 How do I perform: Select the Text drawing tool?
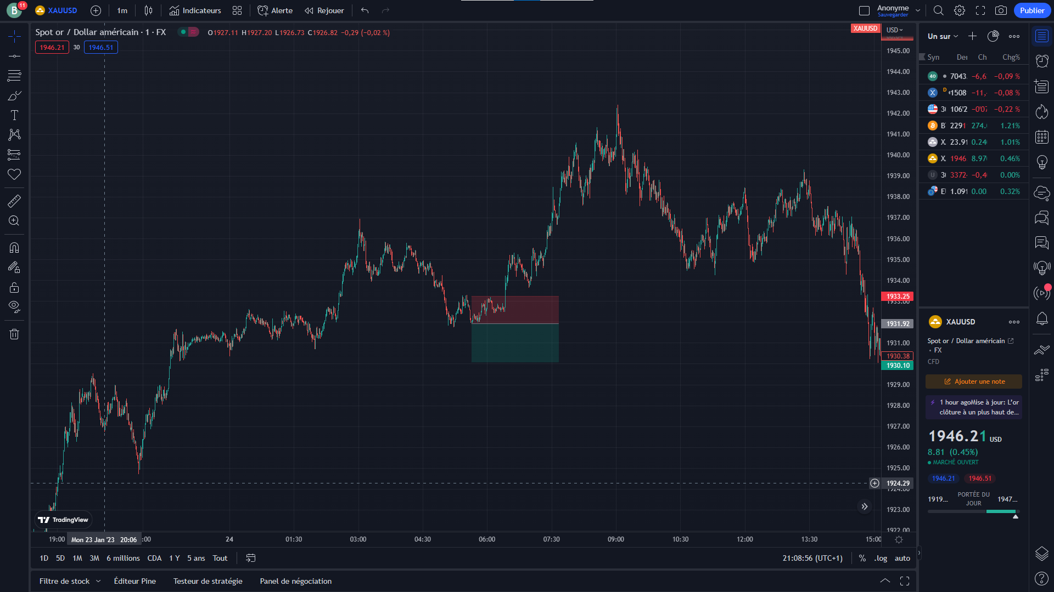(x=14, y=115)
